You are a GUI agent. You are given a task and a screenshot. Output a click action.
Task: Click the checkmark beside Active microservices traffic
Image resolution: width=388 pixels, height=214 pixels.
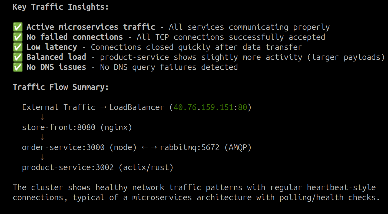18,27
